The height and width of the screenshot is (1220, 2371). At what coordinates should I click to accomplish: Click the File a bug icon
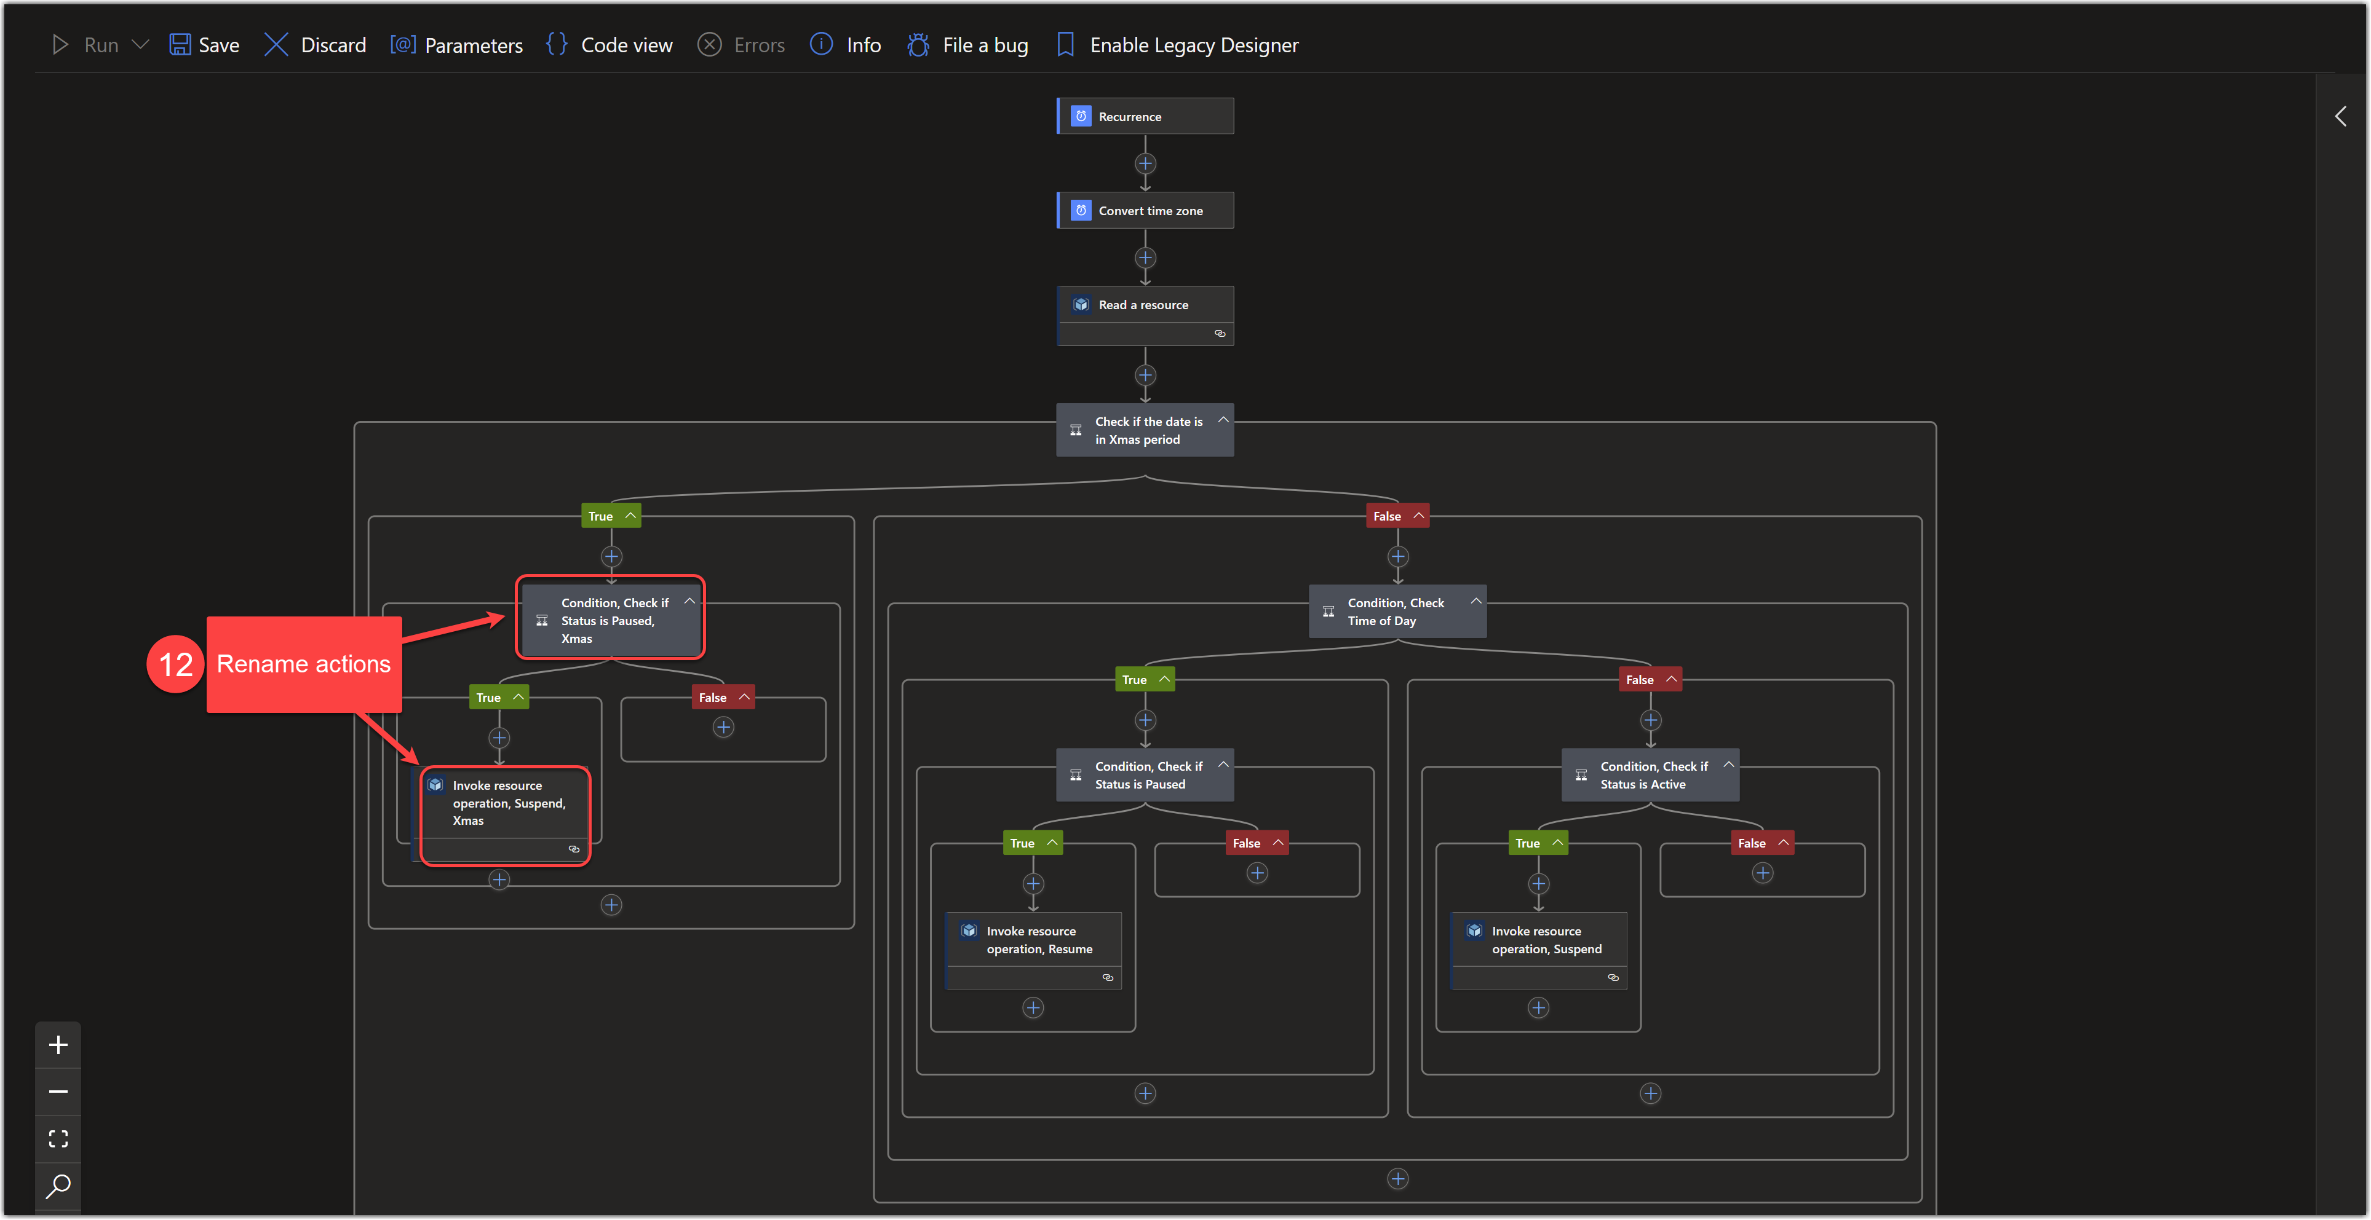[918, 45]
